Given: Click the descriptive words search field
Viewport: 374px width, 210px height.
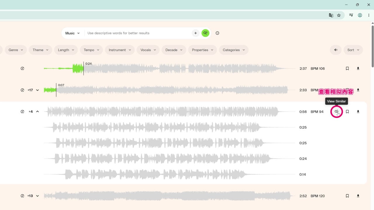Looking at the screenshot, I should [x=138, y=33].
